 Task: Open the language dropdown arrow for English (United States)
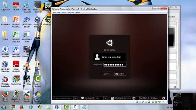click(76, 98)
